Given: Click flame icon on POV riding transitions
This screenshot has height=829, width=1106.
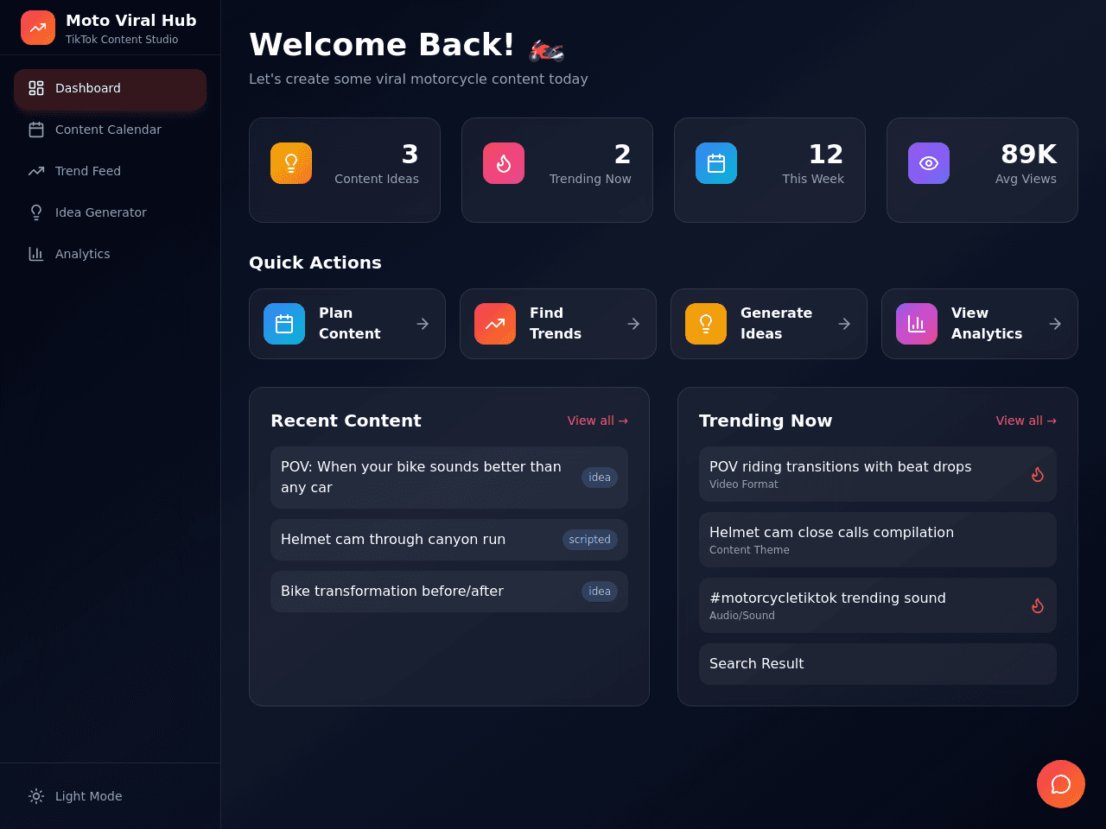Looking at the screenshot, I should [x=1038, y=474].
